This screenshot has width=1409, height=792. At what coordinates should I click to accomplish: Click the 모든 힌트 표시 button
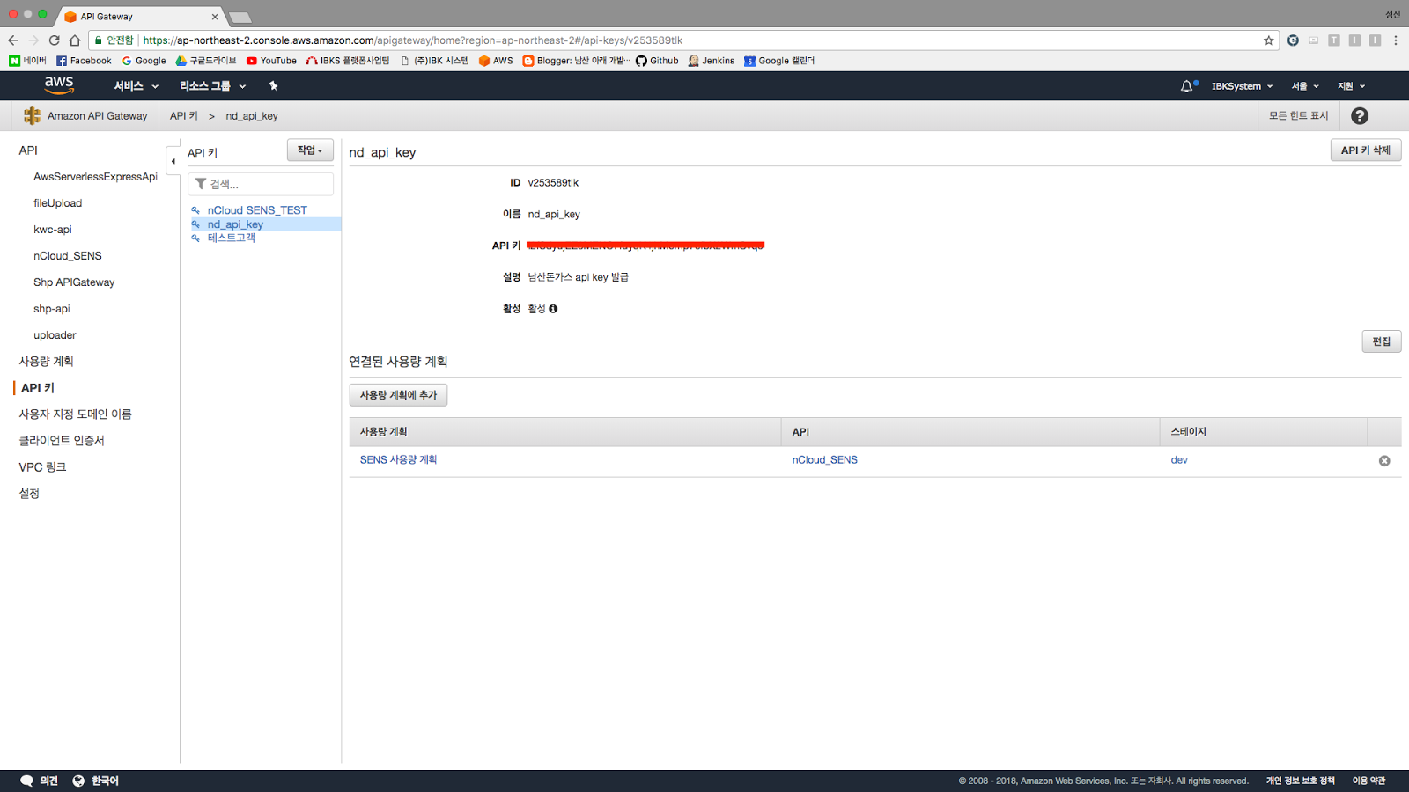click(1298, 116)
